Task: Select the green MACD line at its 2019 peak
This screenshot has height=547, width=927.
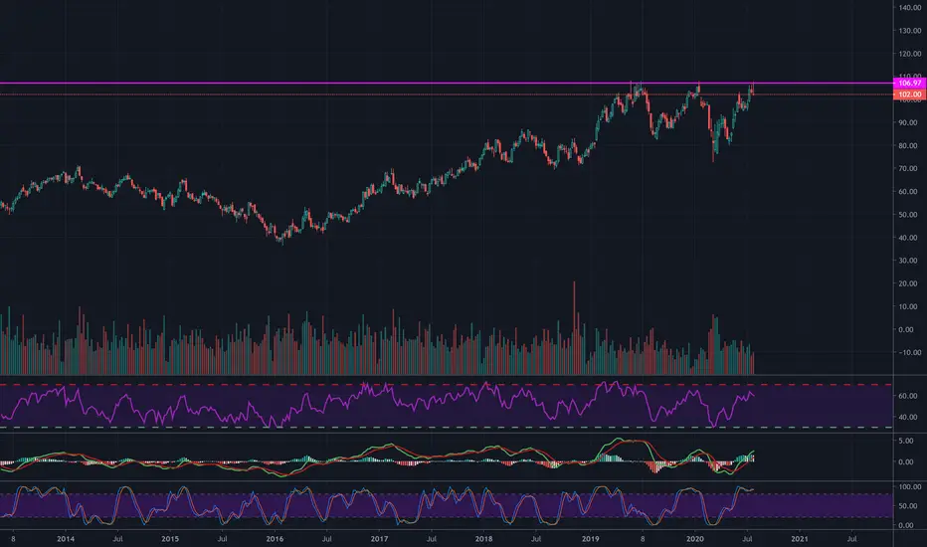Action: [620, 440]
